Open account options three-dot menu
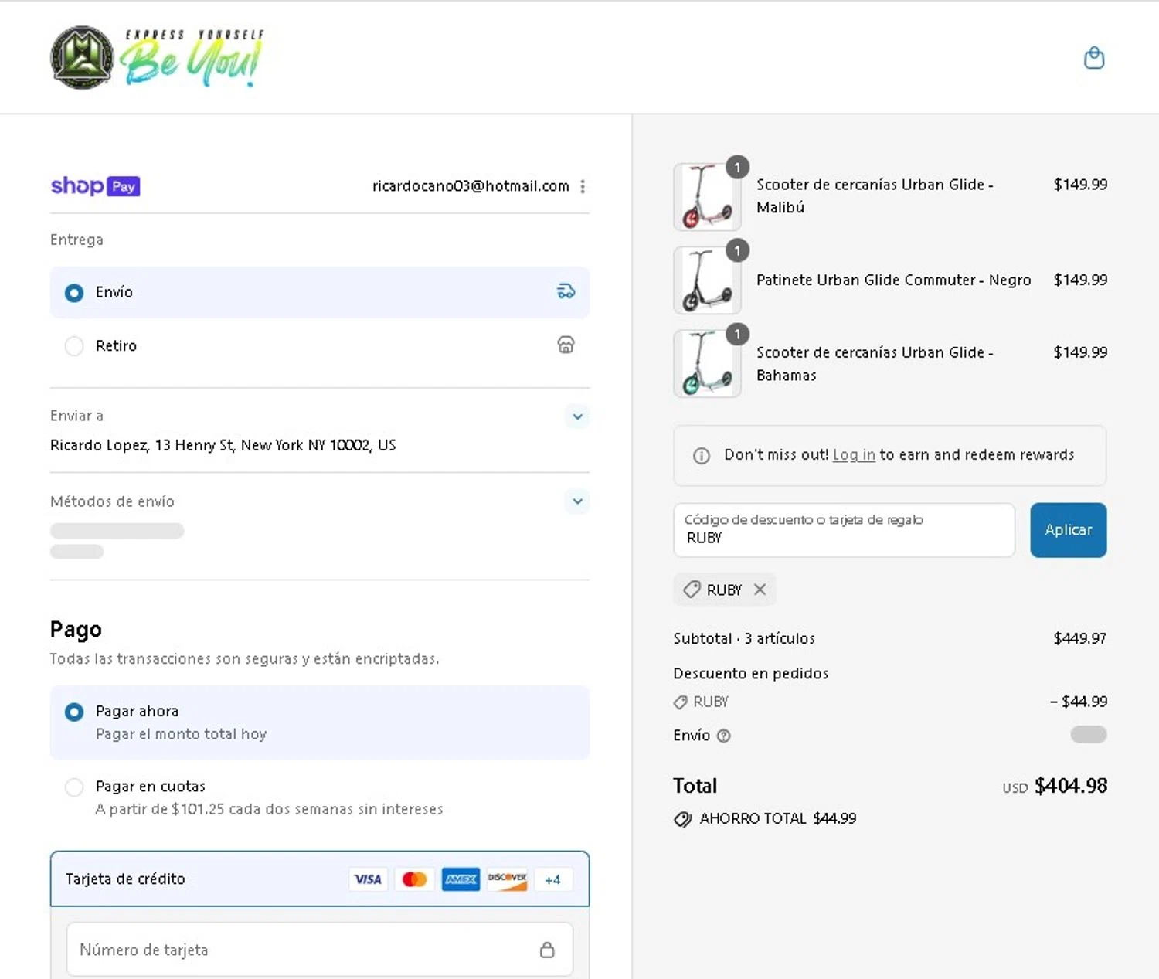Screen dimensions: 1159x979 click(583, 186)
